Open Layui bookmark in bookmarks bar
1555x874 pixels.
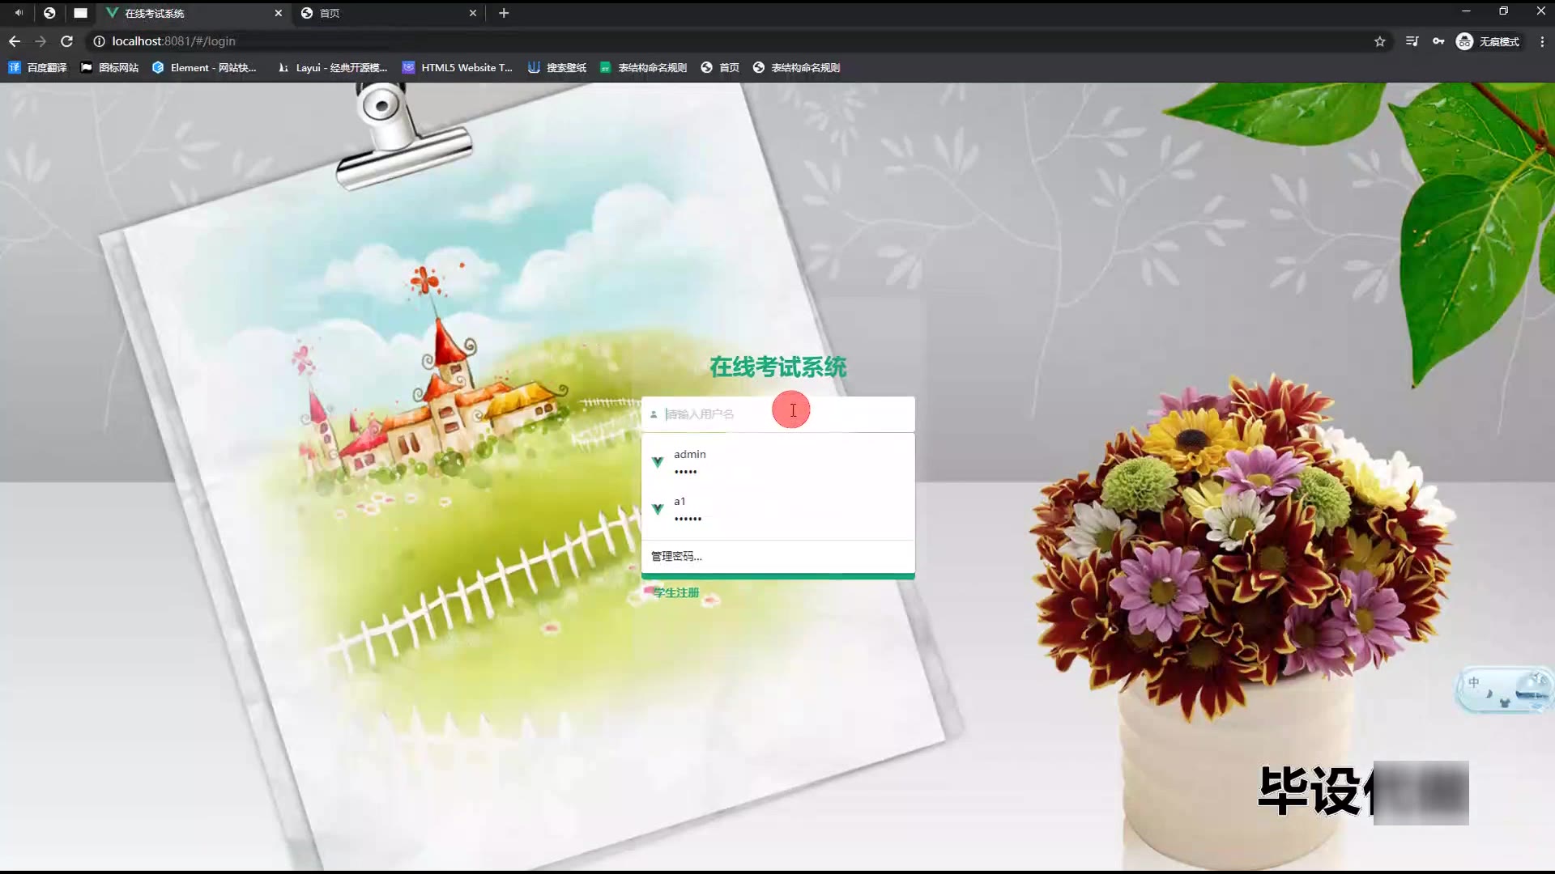332,68
